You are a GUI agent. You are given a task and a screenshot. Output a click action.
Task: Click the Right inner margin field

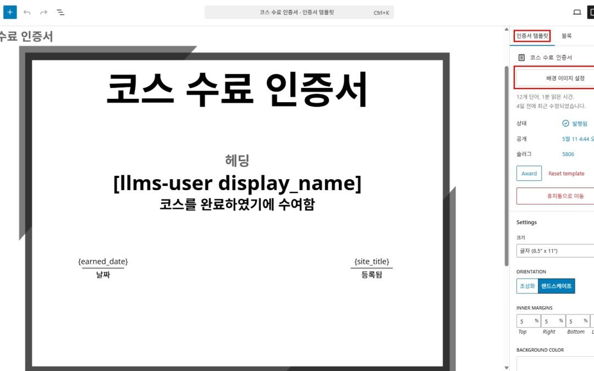(x=553, y=321)
